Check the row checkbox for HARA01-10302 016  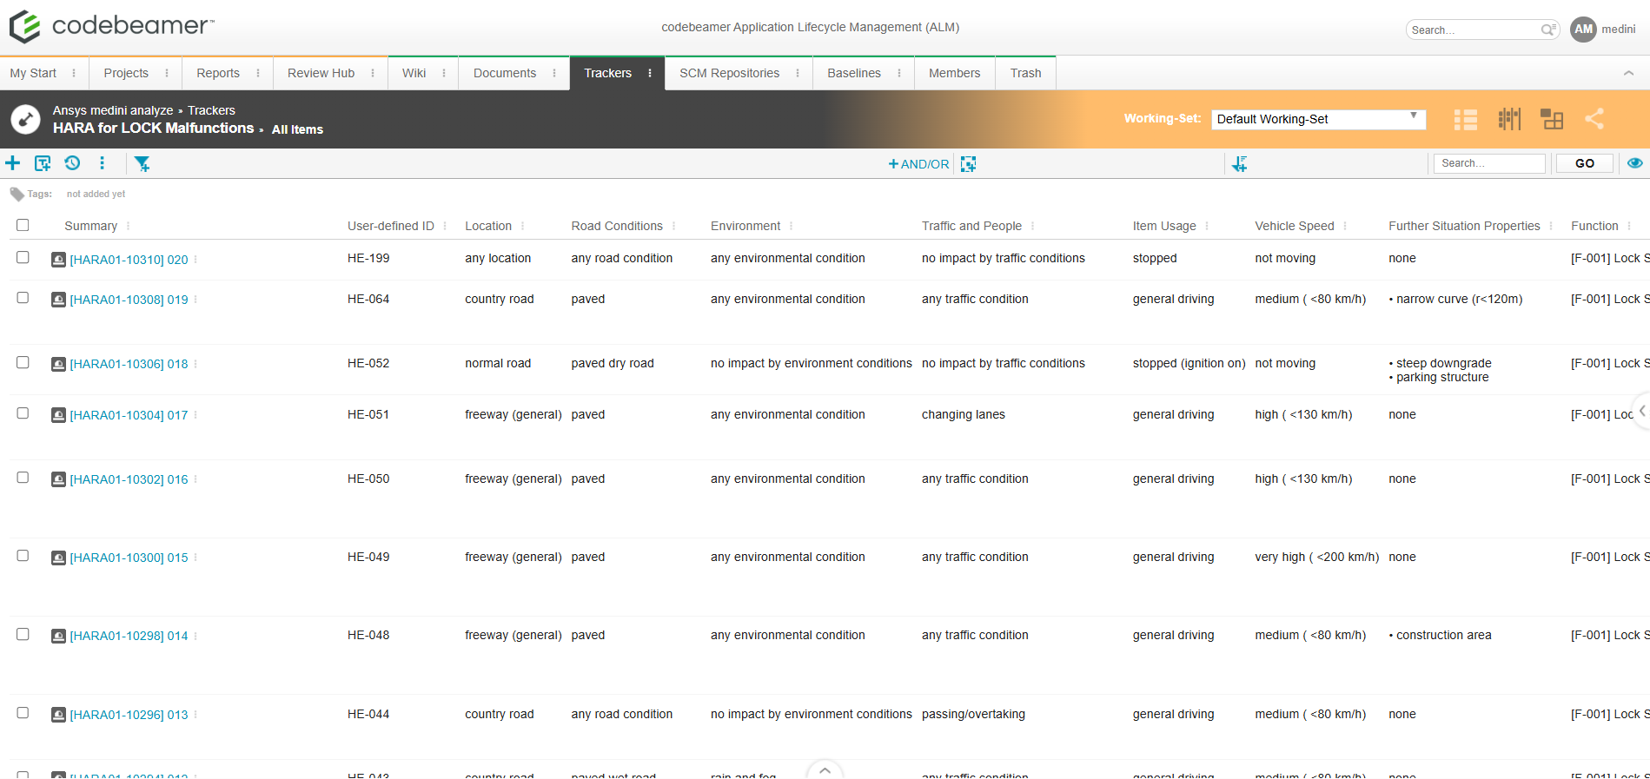23,477
